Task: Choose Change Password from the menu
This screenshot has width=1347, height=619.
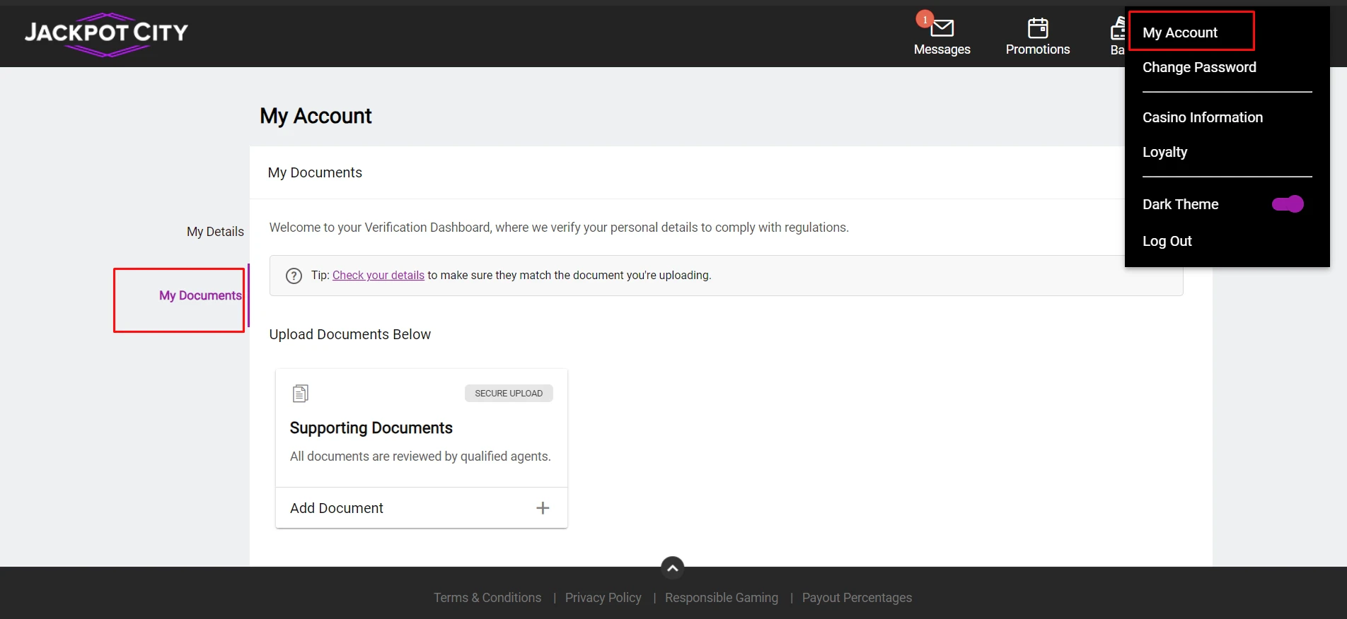Action: (x=1199, y=67)
